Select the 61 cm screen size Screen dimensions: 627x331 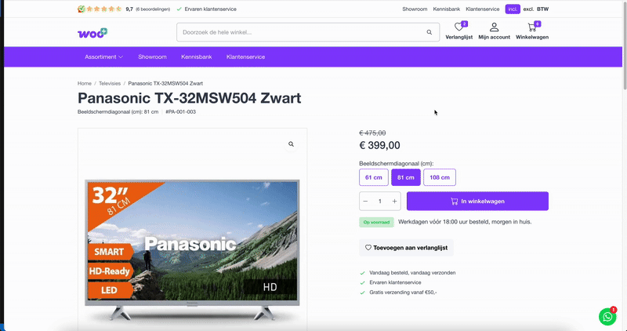point(373,177)
